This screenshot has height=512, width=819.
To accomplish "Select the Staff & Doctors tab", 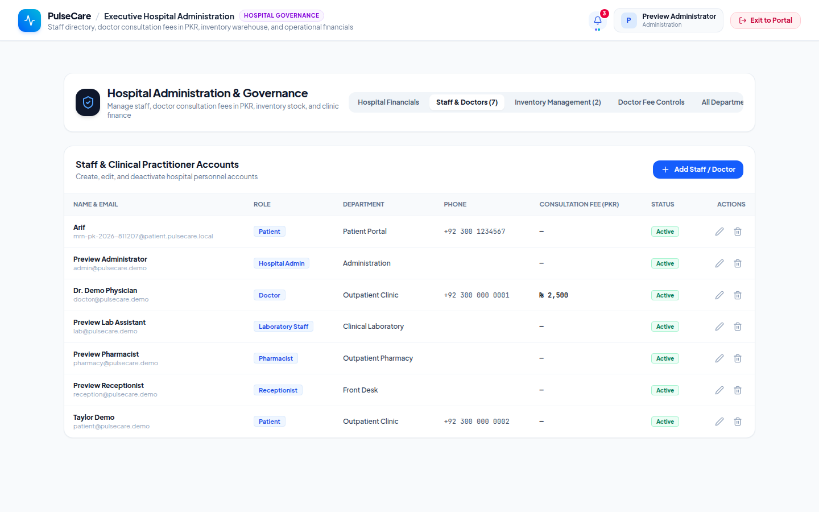I will (x=467, y=102).
